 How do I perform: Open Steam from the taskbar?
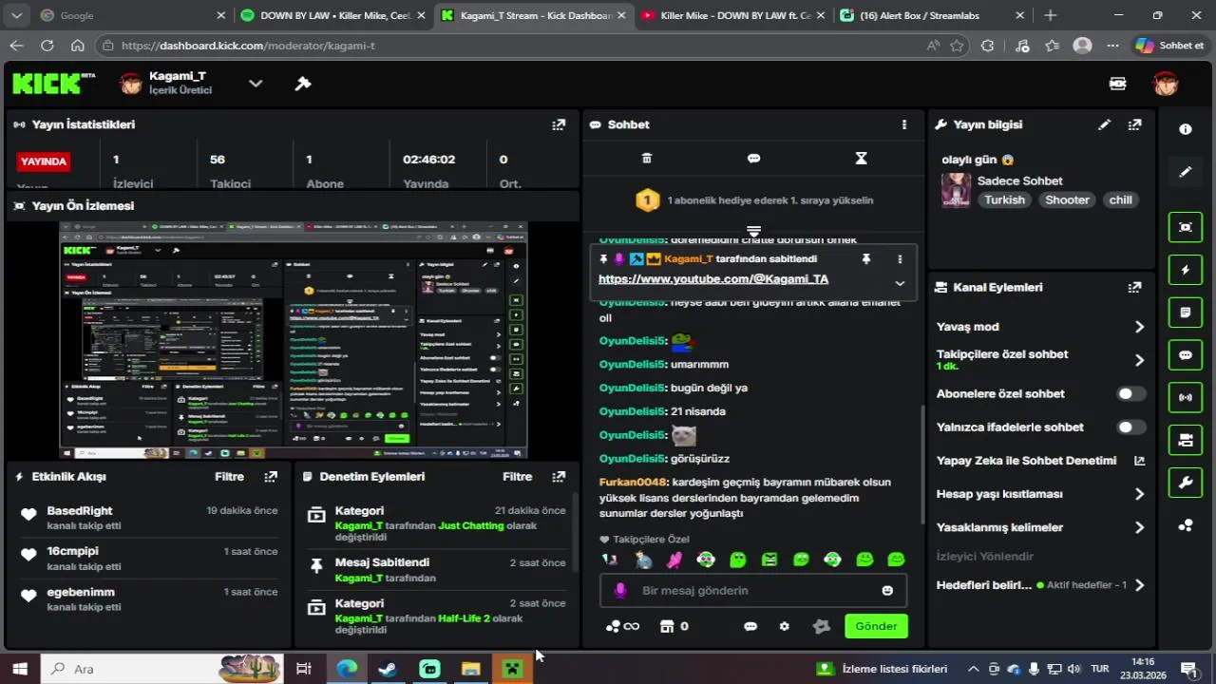[388, 669]
